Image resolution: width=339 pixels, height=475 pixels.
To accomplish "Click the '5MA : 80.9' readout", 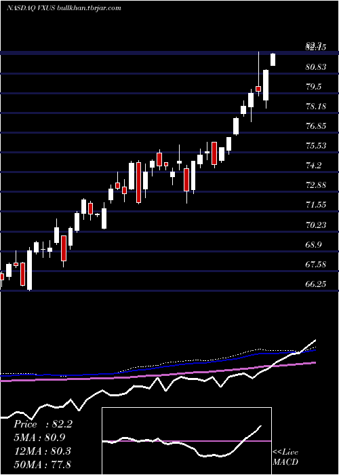I will click(39, 438).
